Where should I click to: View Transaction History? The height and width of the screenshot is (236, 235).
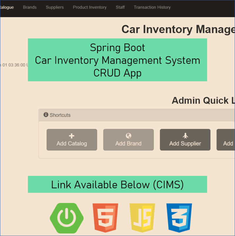pyautogui.click(x=152, y=7)
